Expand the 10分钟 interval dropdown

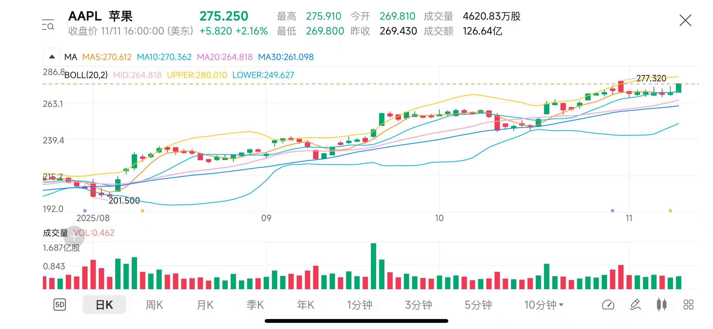pos(544,305)
